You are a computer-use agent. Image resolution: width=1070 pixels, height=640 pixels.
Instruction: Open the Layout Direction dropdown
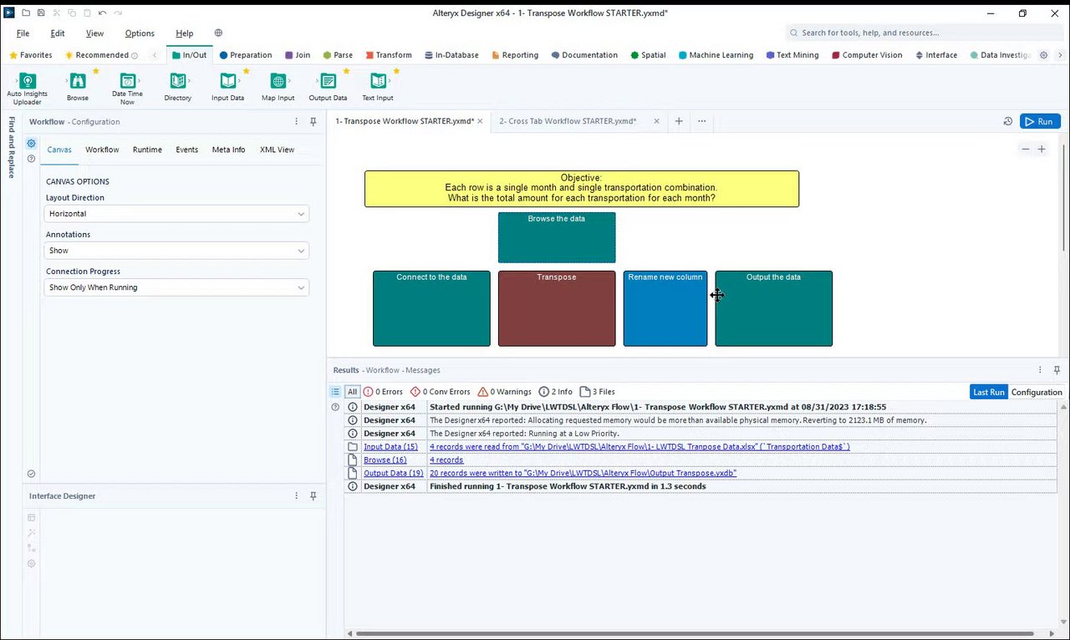176,214
